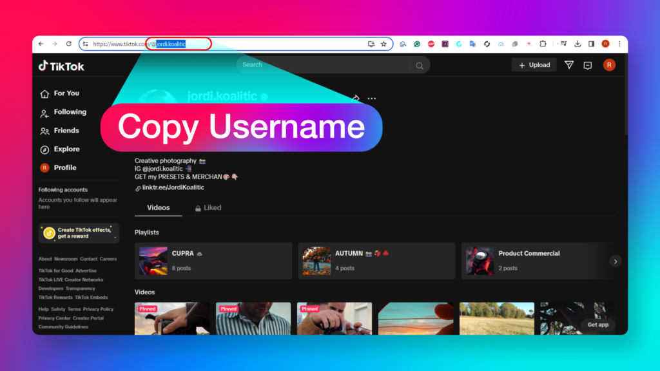Open profile more options three dots
The width and height of the screenshot is (660, 371).
pos(371,99)
